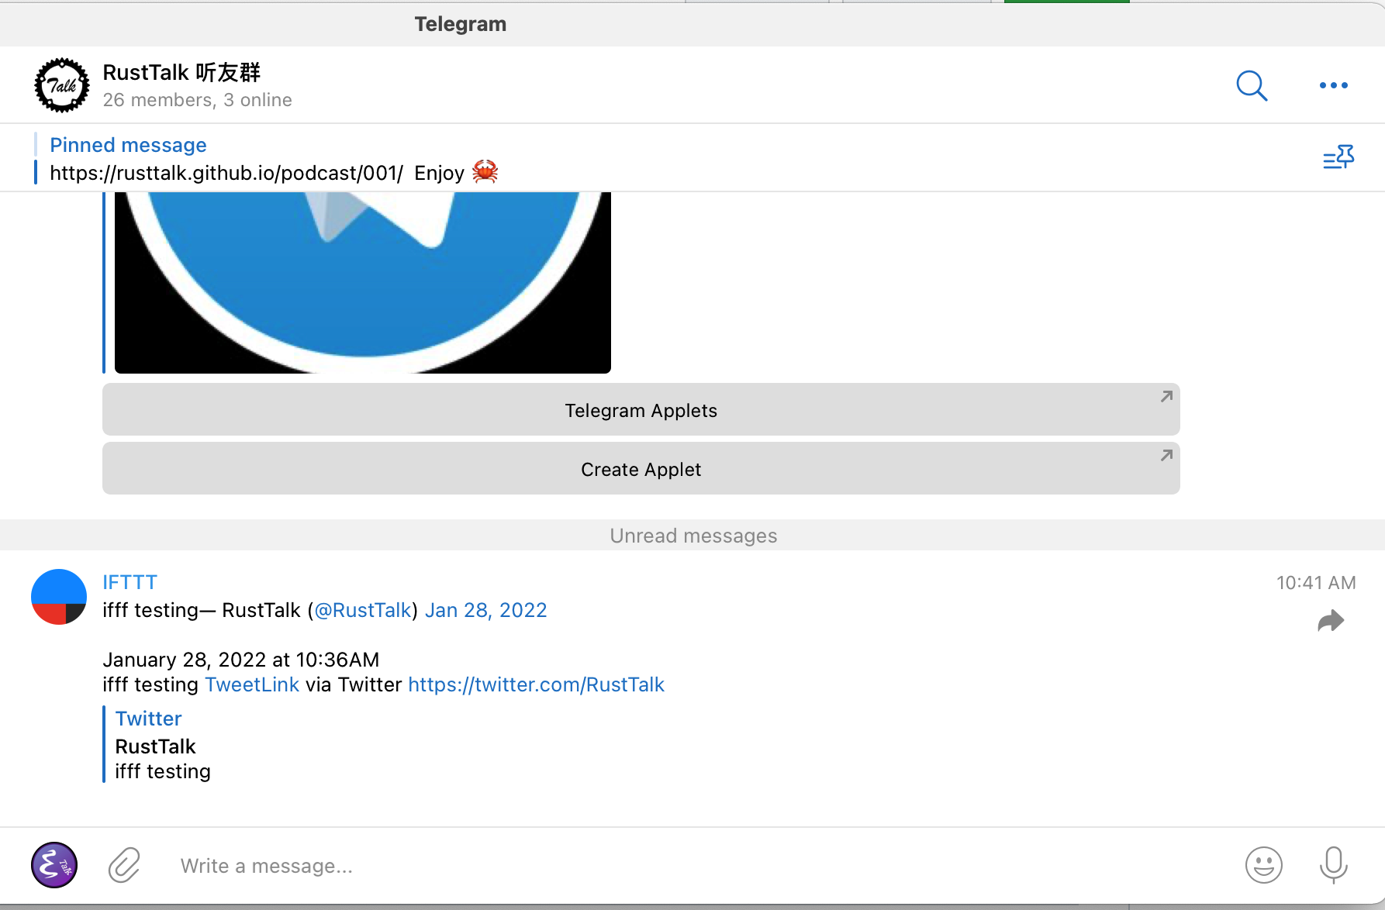Open the emoji picker

point(1264,865)
